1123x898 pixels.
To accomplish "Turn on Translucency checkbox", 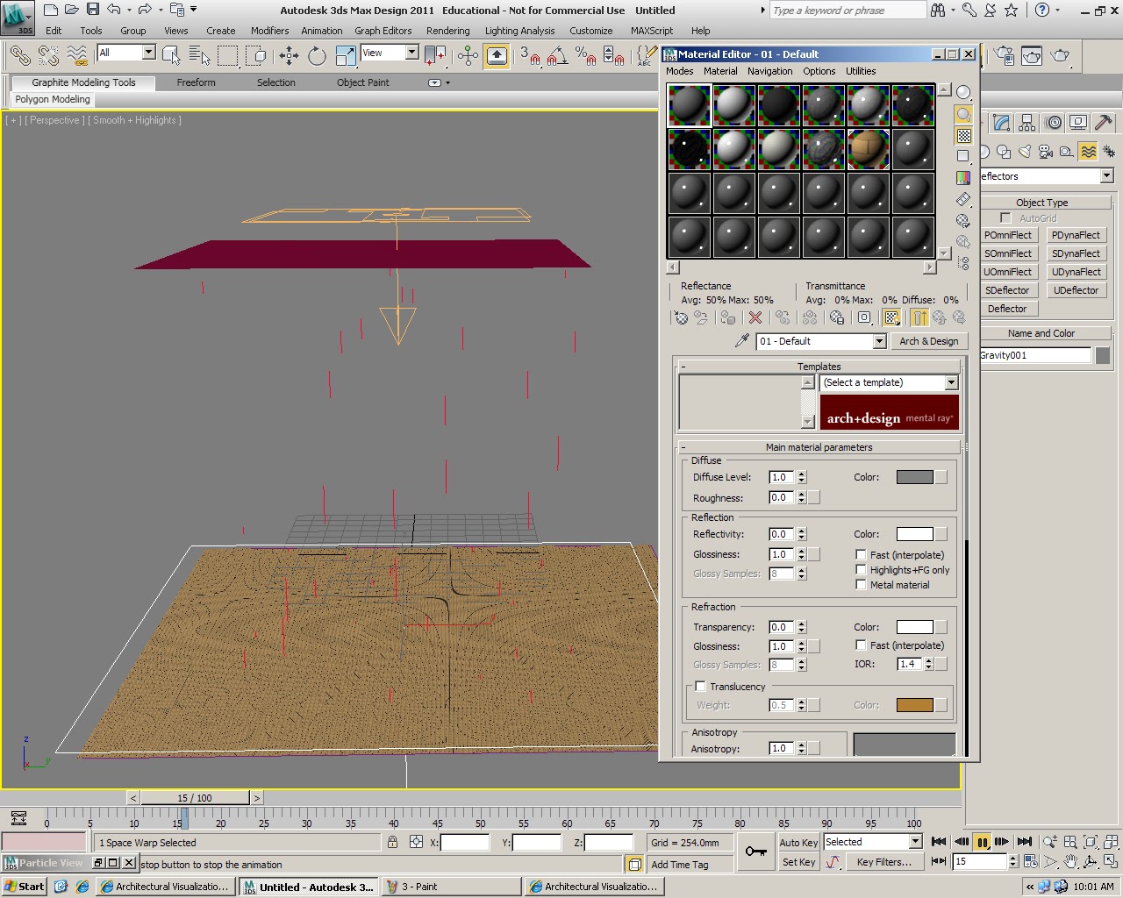I will 700,686.
